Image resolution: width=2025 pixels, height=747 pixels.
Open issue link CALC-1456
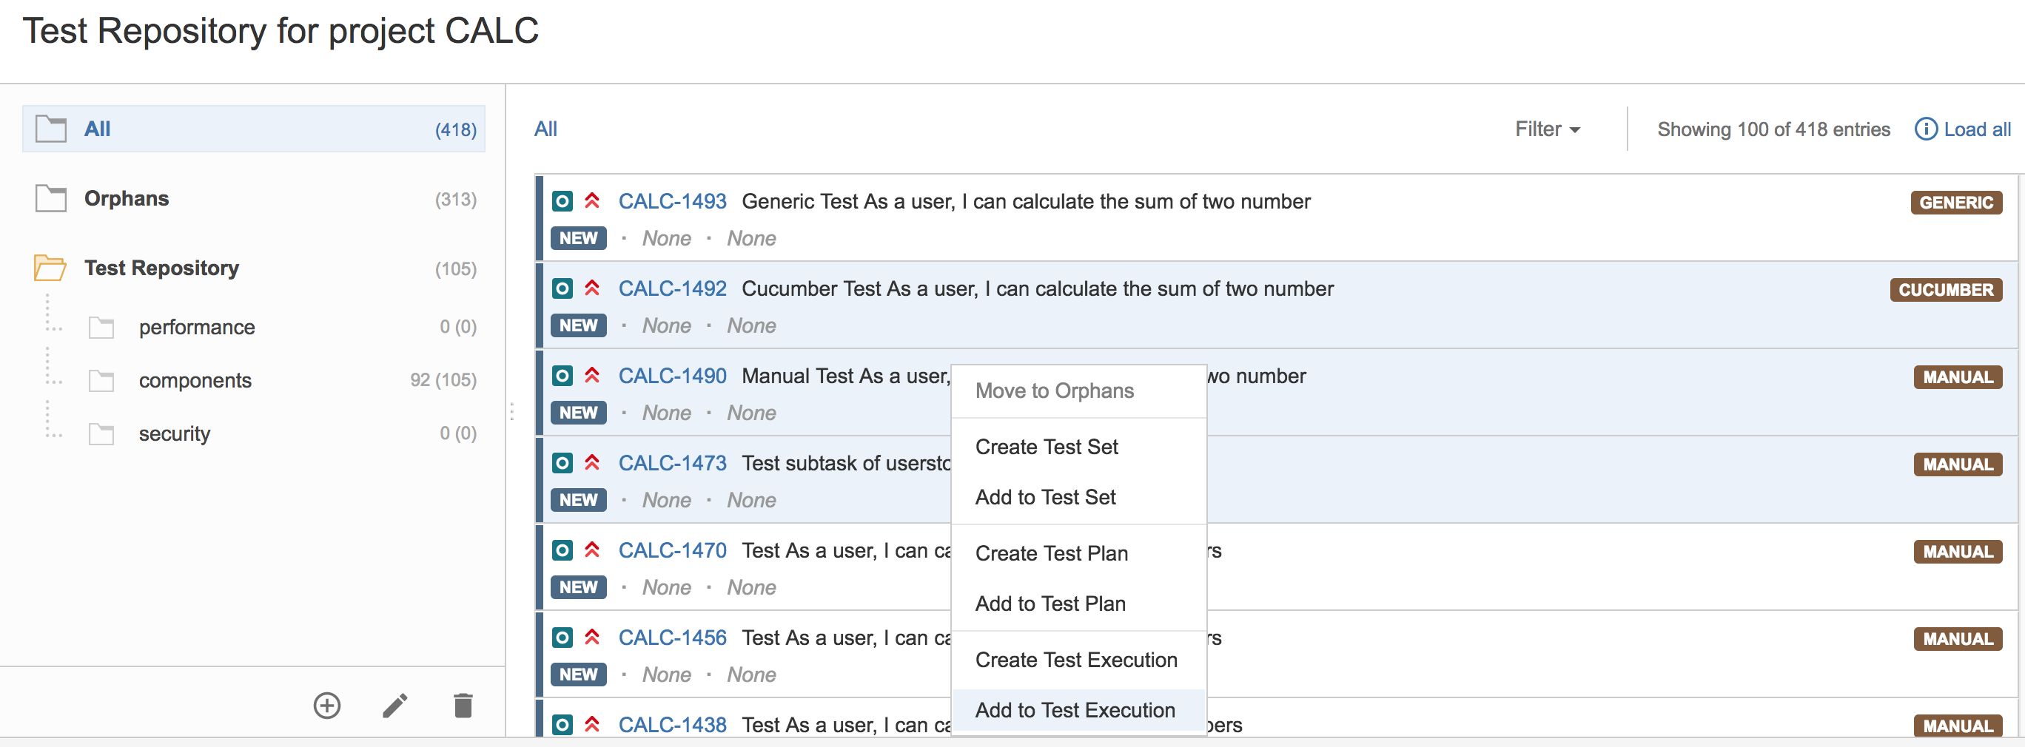(x=672, y=638)
